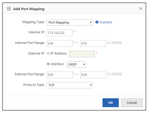Click the Mapping Type label
The image size is (149, 113).
point(34,22)
